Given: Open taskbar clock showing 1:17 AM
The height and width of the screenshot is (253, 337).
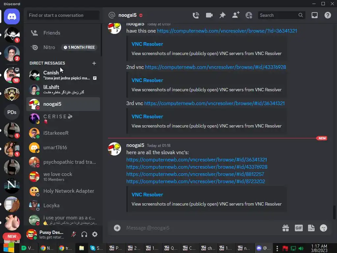Looking at the screenshot, I should pos(319,248).
